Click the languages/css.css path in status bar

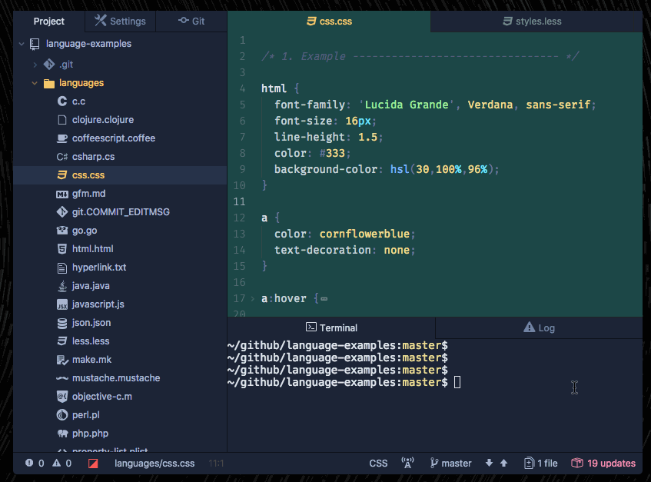pyautogui.click(x=154, y=464)
